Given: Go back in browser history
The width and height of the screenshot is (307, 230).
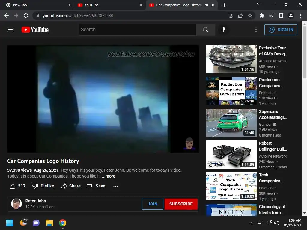Looking at the screenshot, I should coord(7,16).
